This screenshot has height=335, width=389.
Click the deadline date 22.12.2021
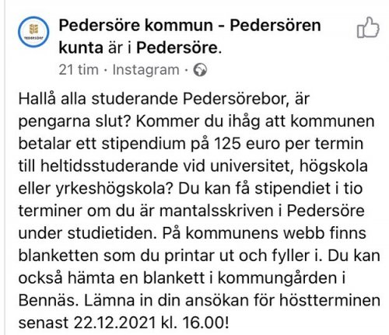115,323
